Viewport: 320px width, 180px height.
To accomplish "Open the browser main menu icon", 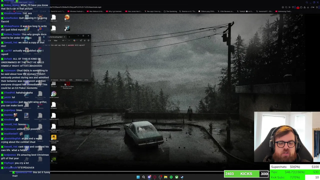I will click(317, 7).
